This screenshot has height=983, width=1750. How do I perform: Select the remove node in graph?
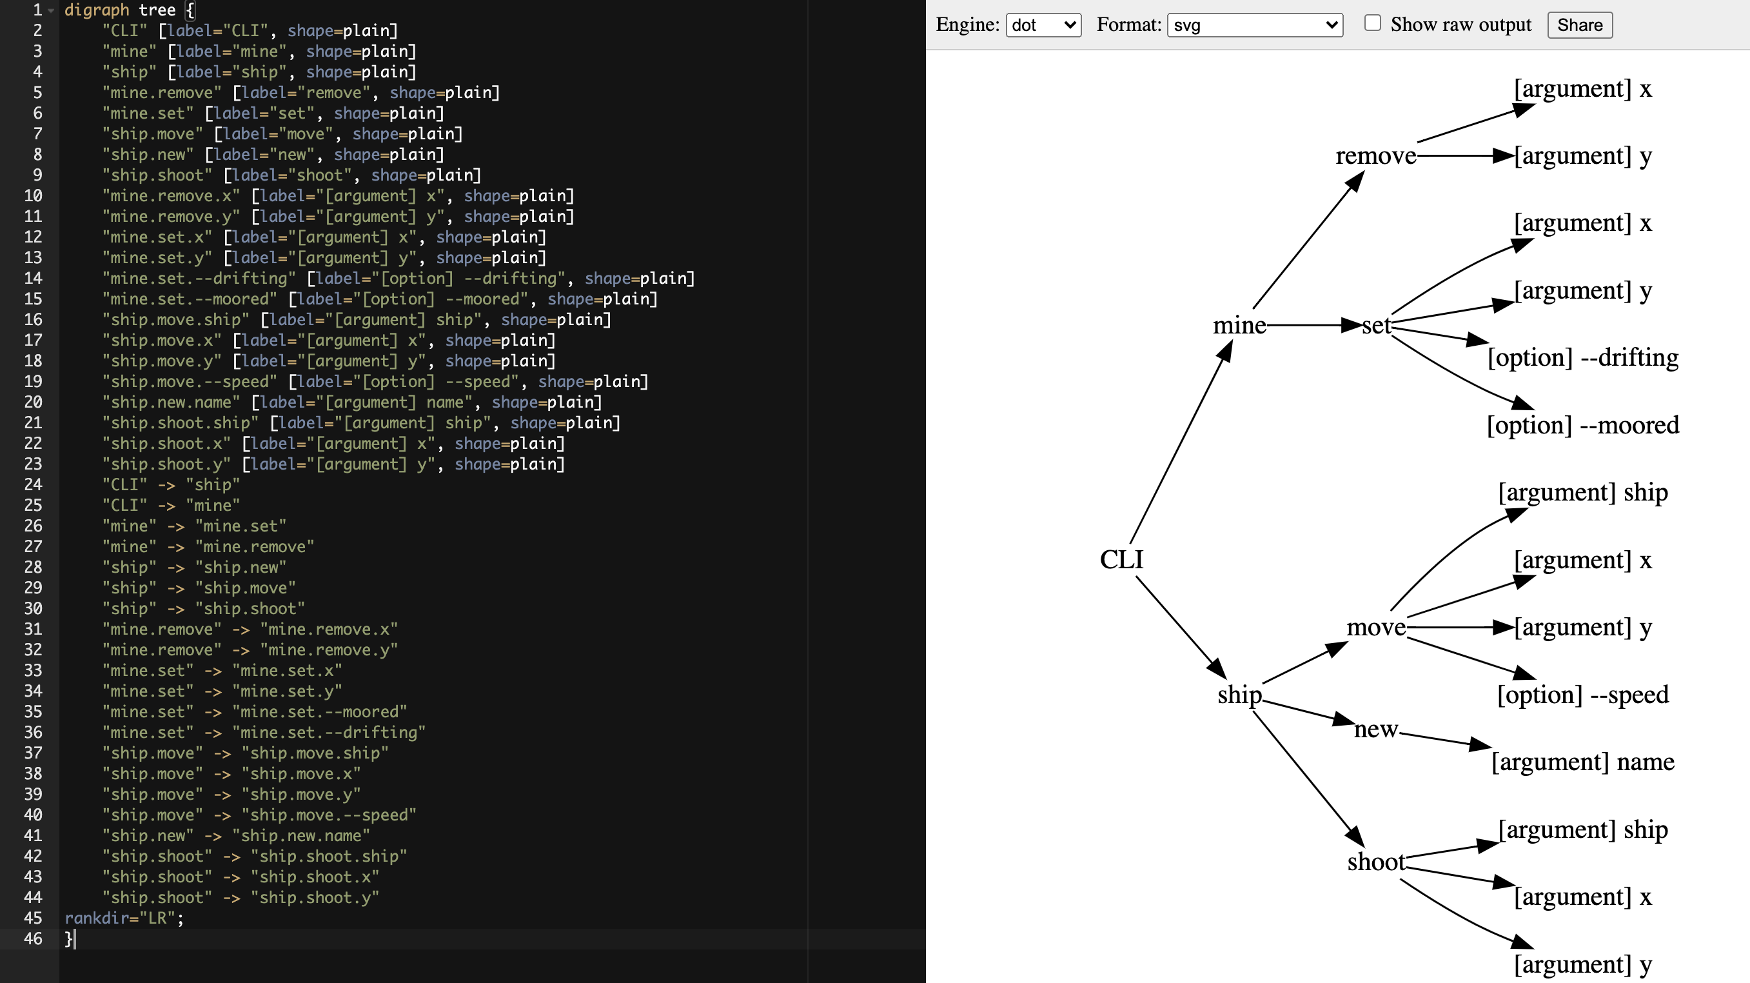[x=1375, y=155]
